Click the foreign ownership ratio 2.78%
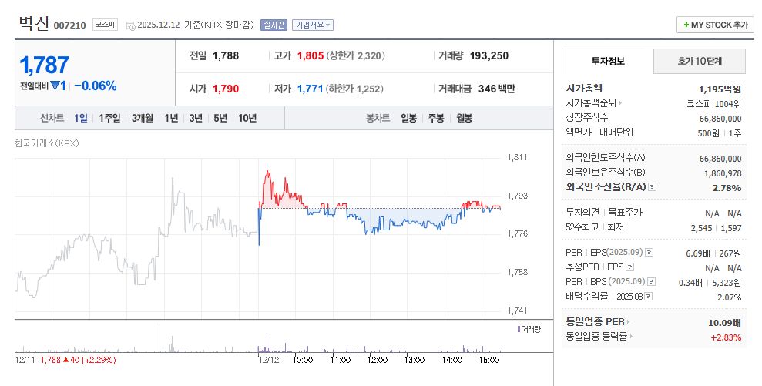This screenshot has width=762, height=386. coord(727,188)
